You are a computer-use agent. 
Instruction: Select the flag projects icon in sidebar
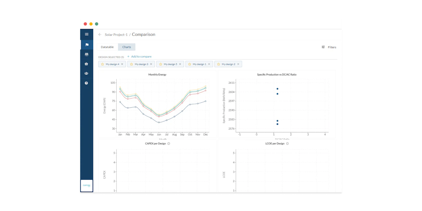[x=87, y=45]
